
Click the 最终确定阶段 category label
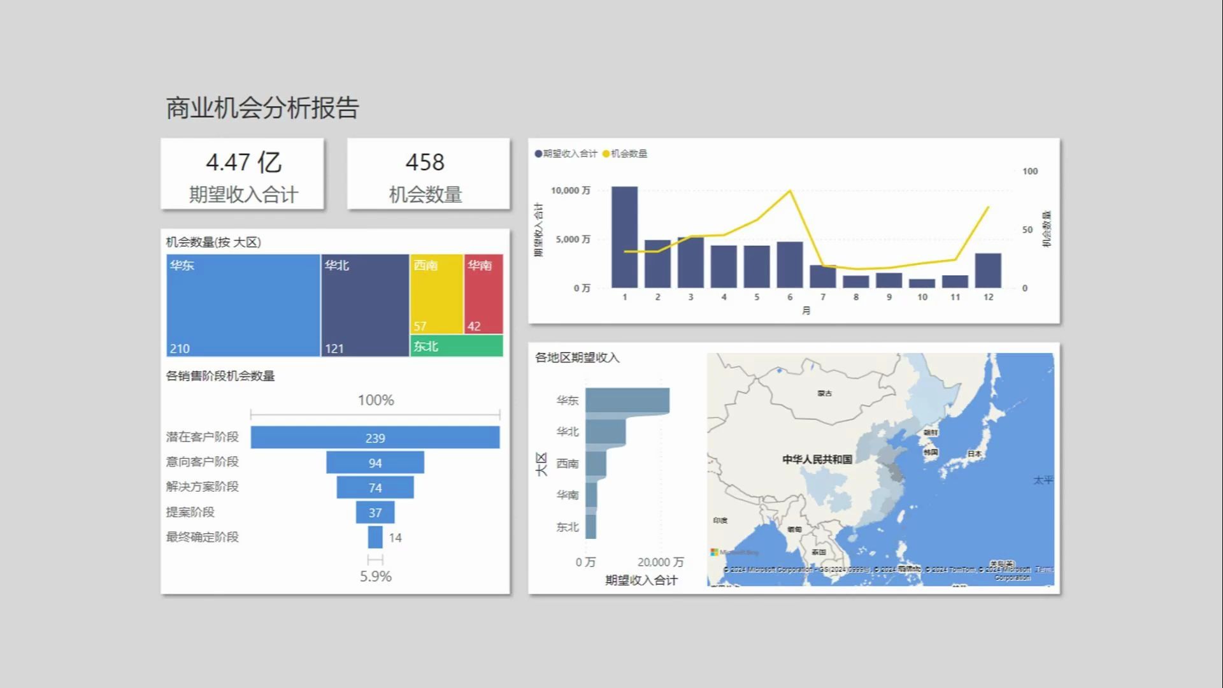pos(203,537)
